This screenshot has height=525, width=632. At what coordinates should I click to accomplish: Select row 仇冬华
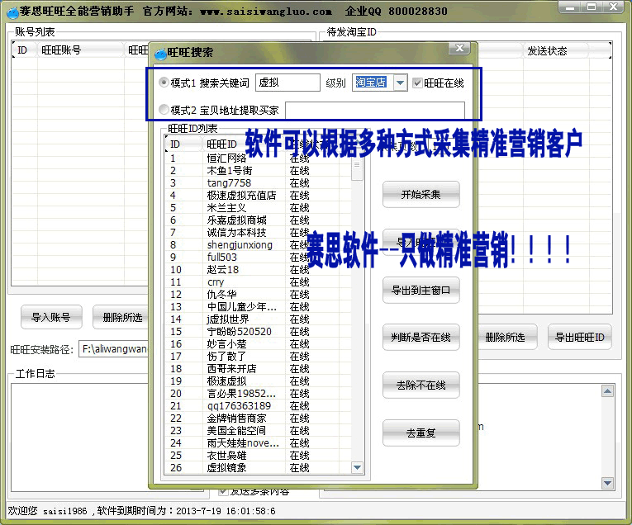coord(258,295)
